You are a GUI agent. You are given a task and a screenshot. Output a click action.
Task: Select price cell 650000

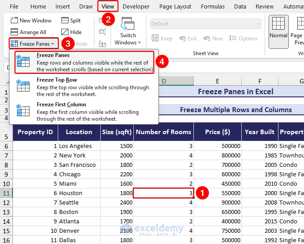(x=218, y=212)
